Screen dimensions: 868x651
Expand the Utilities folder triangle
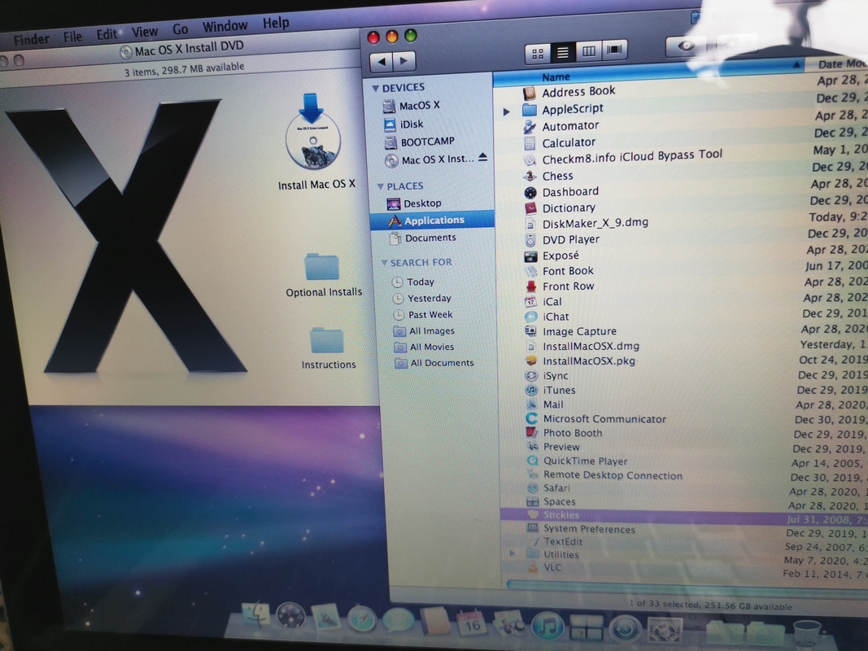click(512, 553)
